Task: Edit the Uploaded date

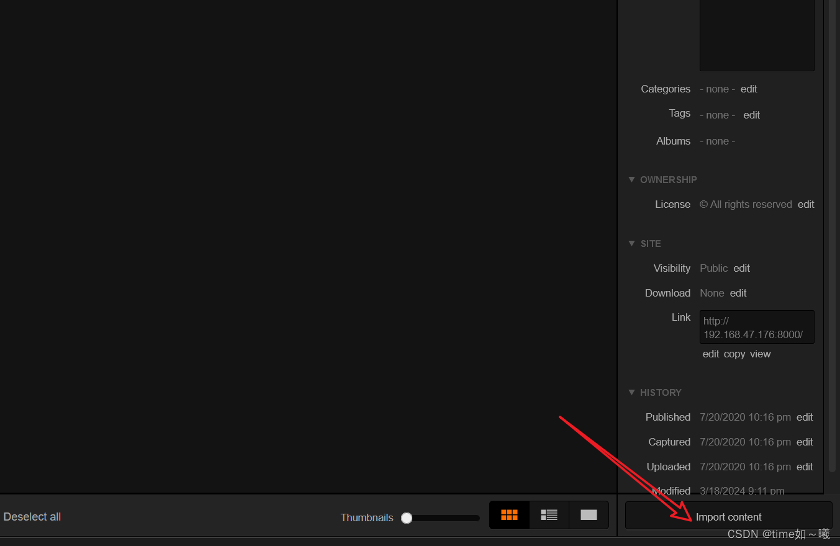Action: tap(805, 467)
